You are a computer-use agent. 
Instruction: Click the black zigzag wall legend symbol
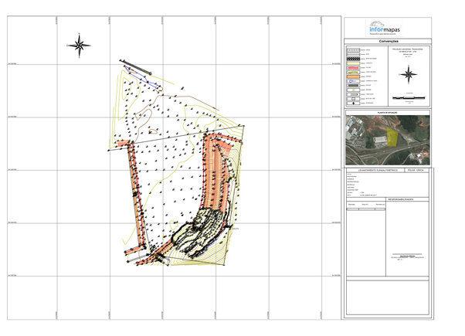point(353,59)
